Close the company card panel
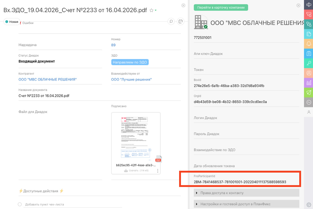Image resolution: width=313 pixels, height=209 pixels. [298, 6]
